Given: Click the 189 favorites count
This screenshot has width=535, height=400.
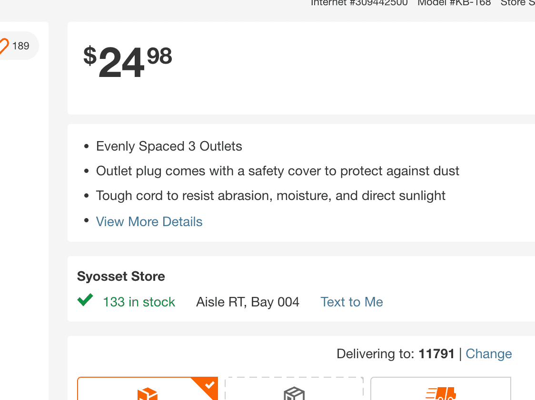Looking at the screenshot, I should point(21,46).
